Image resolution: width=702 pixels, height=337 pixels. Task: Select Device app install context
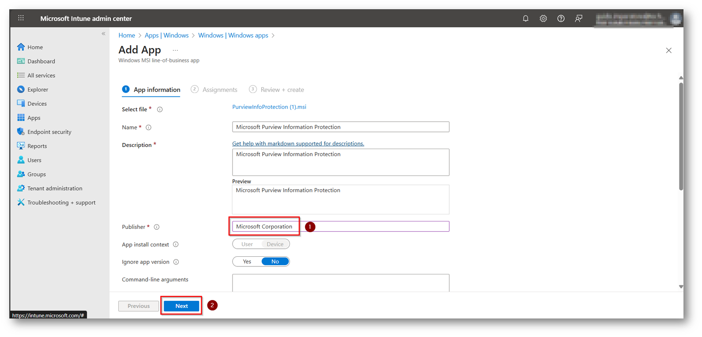[x=275, y=244]
